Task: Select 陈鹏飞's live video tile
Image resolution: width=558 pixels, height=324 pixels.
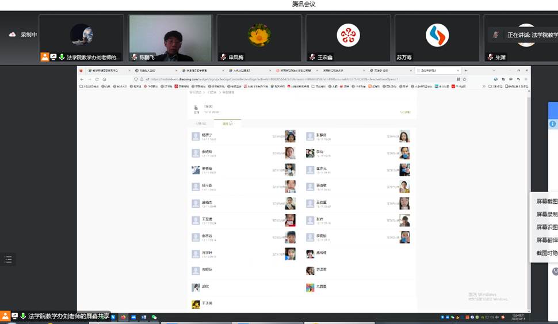Action: click(x=170, y=38)
